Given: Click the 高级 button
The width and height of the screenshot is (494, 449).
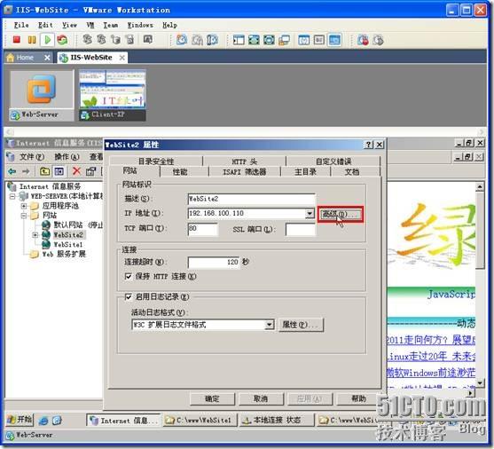Looking at the screenshot, I should coord(341,214).
